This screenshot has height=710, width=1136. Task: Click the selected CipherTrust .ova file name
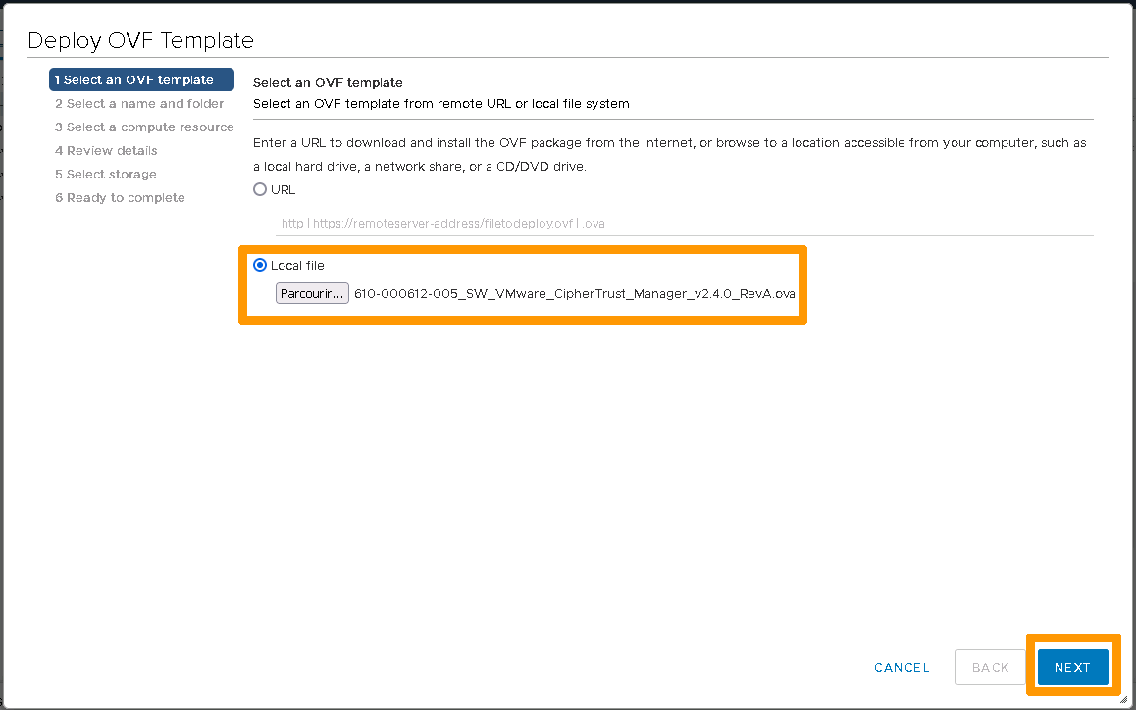574,294
